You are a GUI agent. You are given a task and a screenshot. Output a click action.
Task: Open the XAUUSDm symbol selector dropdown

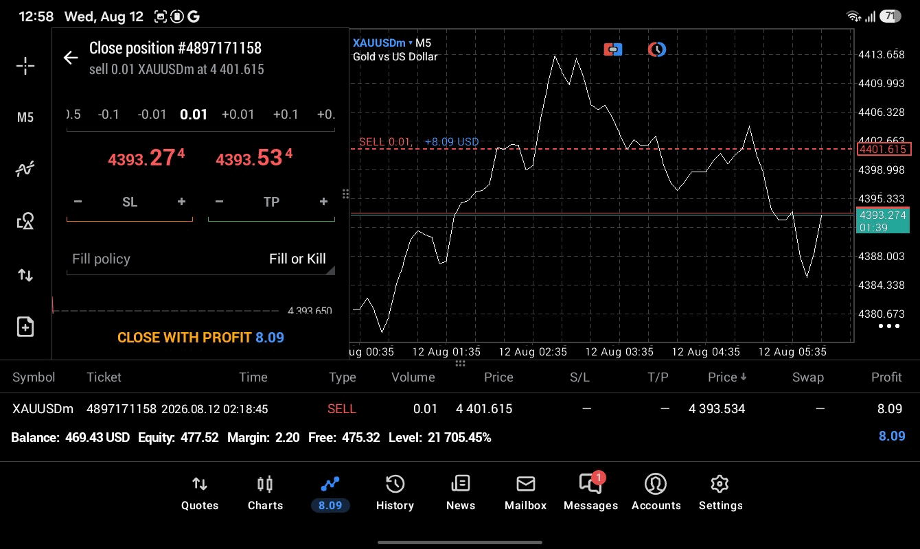(x=383, y=43)
